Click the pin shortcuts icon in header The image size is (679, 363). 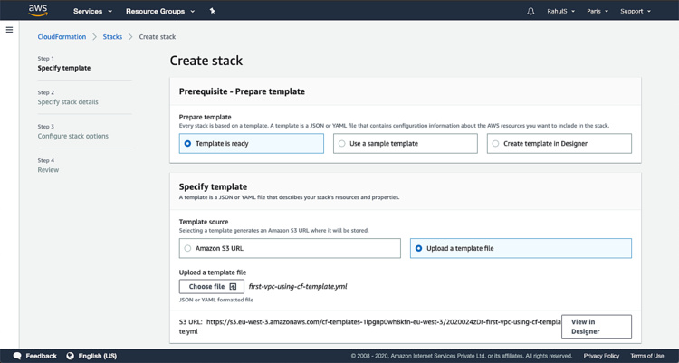click(212, 11)
